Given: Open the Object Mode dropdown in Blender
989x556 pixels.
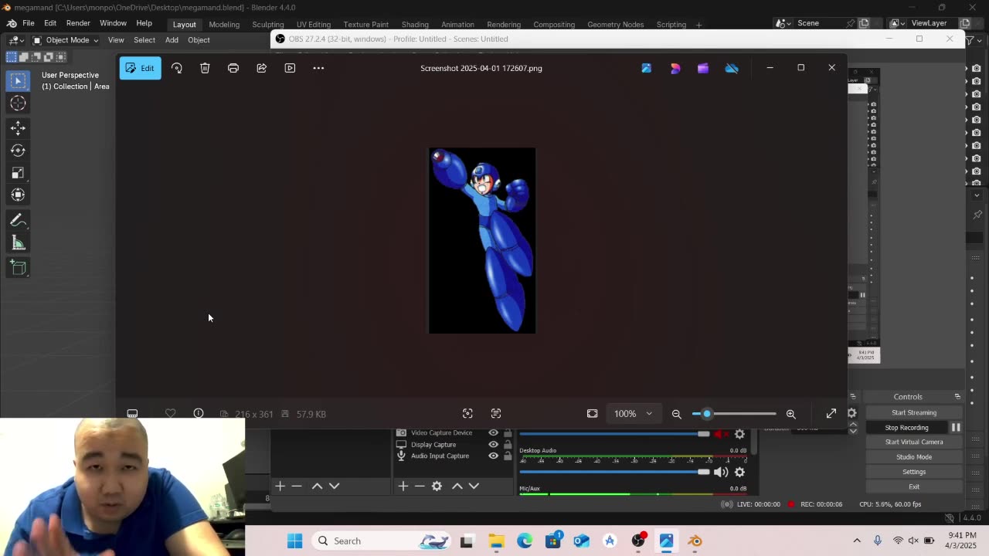Looking at the screenshot, I should 66,40.
